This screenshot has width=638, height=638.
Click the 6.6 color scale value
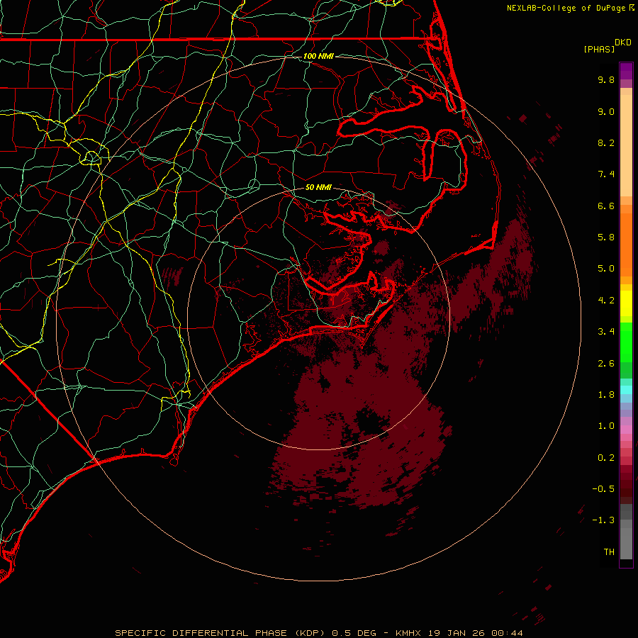[606, 206]
